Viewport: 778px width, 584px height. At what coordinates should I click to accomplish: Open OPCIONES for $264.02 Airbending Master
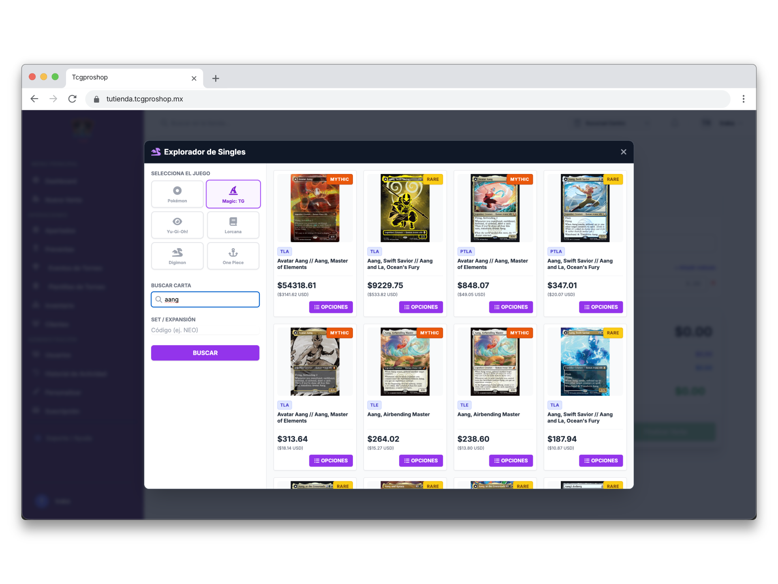(421, 461)
